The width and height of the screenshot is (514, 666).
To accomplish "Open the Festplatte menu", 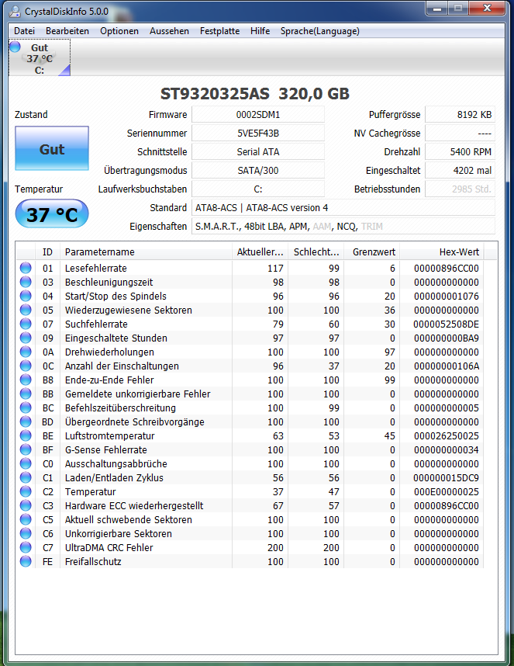I will [x=219, y=31].
